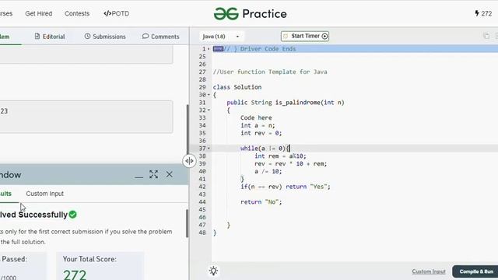
Task: Expand the output window to fullscreen
Action: pos(154,174)
